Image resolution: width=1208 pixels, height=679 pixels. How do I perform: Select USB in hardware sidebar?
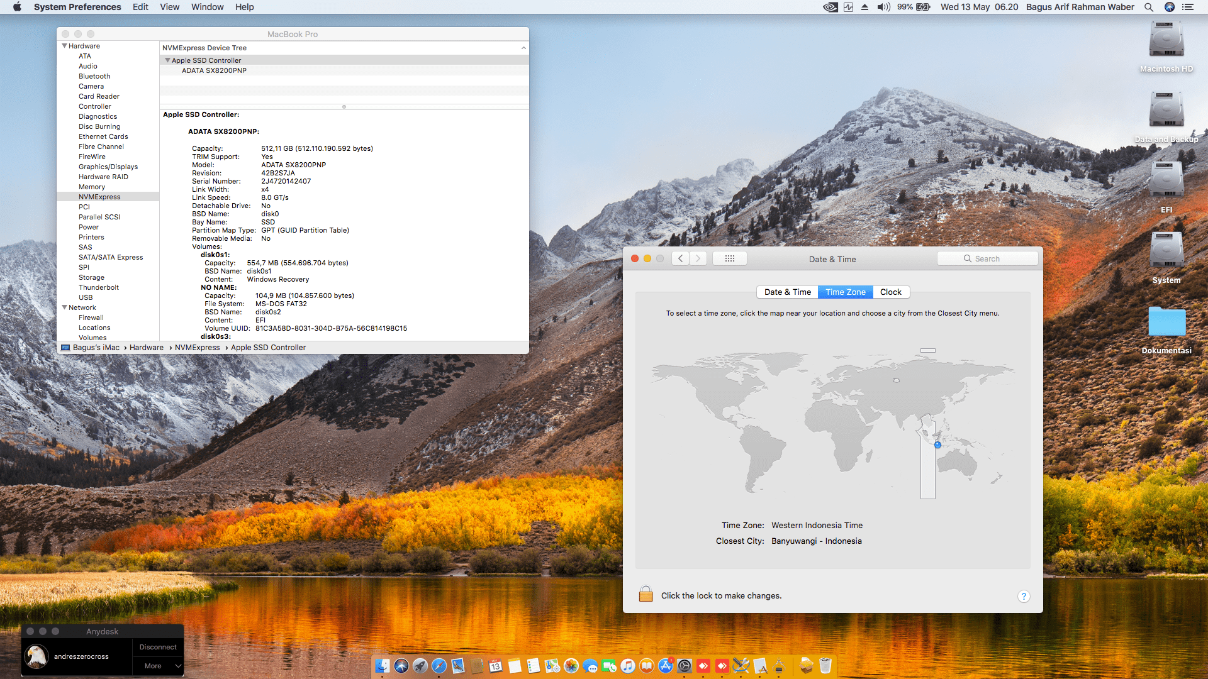point(86,297)
